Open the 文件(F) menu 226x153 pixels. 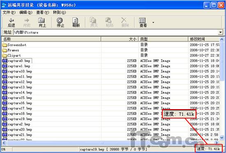point(9,13)
